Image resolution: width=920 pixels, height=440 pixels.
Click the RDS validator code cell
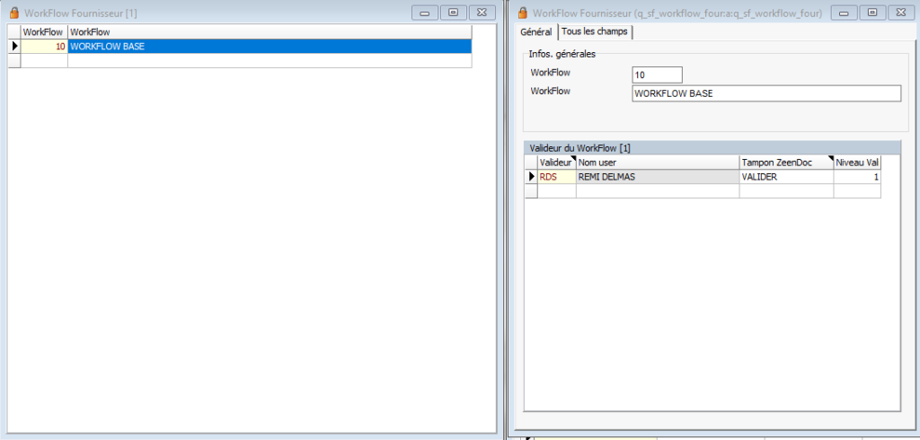click(556, 178)
